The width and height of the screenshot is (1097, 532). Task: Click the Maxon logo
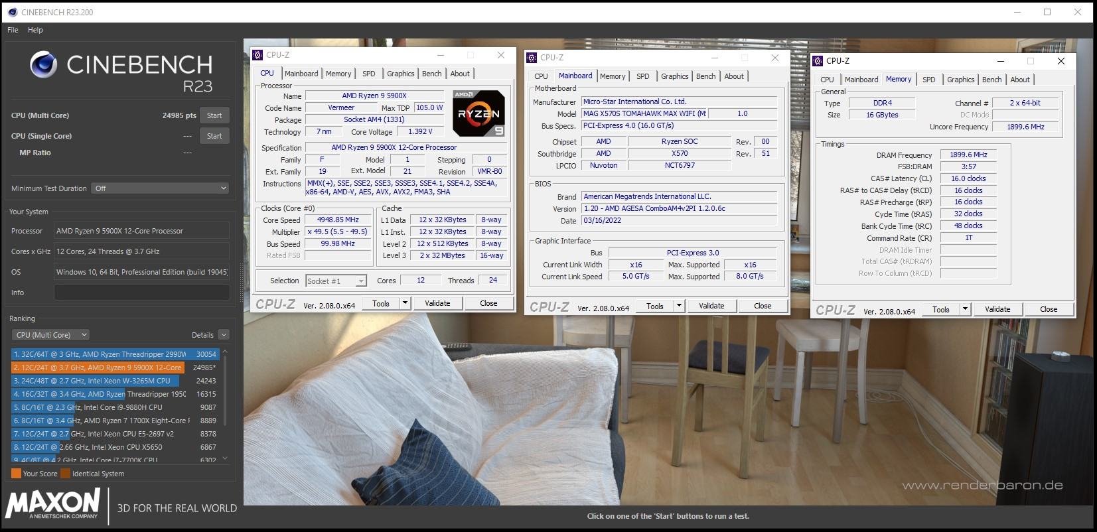[x=52, y=504]
